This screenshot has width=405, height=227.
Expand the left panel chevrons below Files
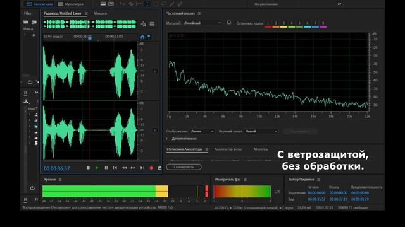point(36,93)
